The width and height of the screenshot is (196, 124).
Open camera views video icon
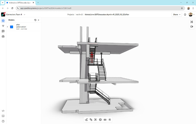tap(192, 27)
